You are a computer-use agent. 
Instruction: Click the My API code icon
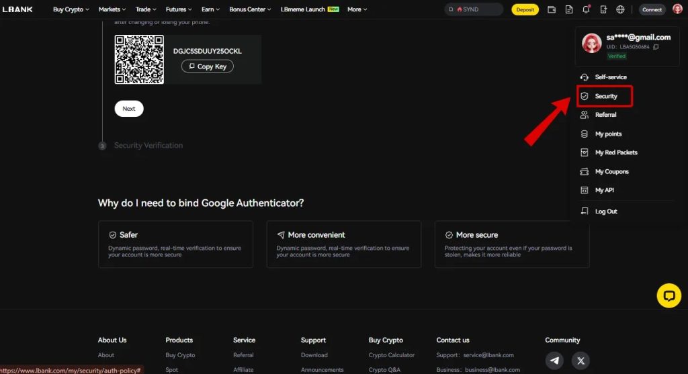(x=585, y=190)
